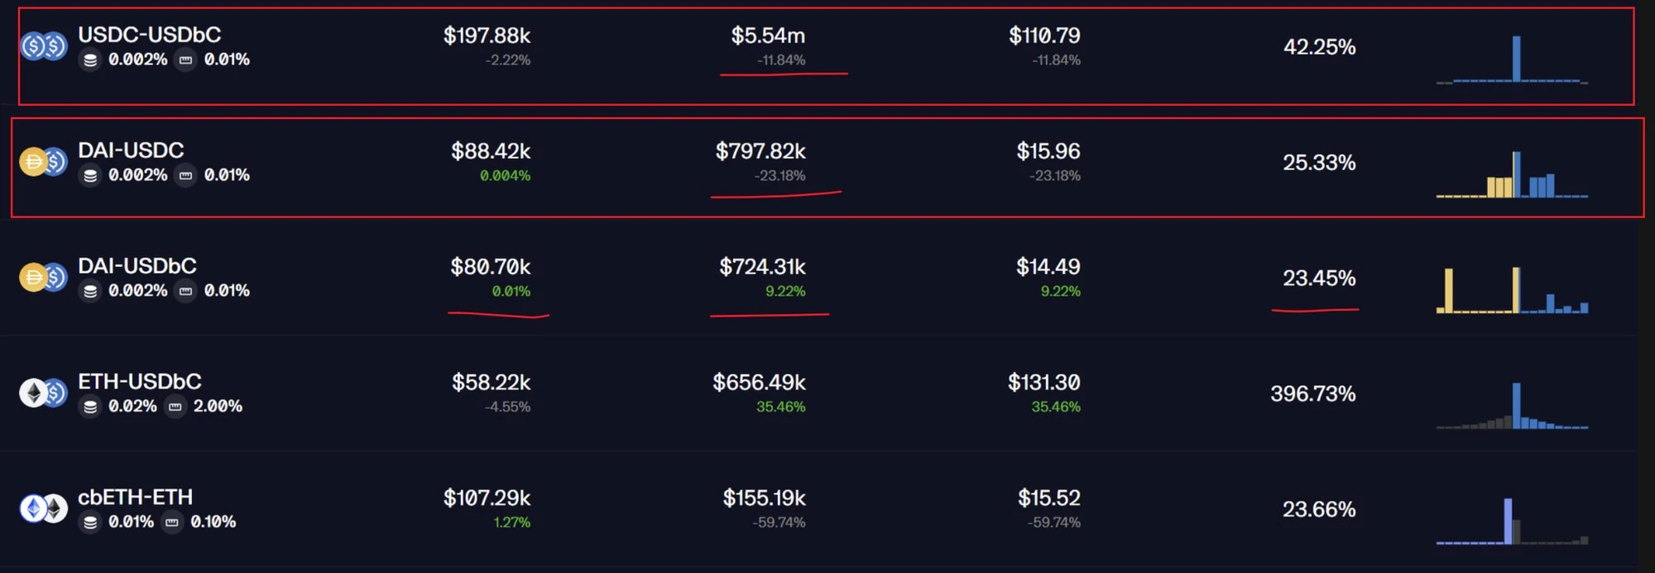1655x573 pixels.
Task: Open the DAI-USDC pool name
Action: pos(131,150)
